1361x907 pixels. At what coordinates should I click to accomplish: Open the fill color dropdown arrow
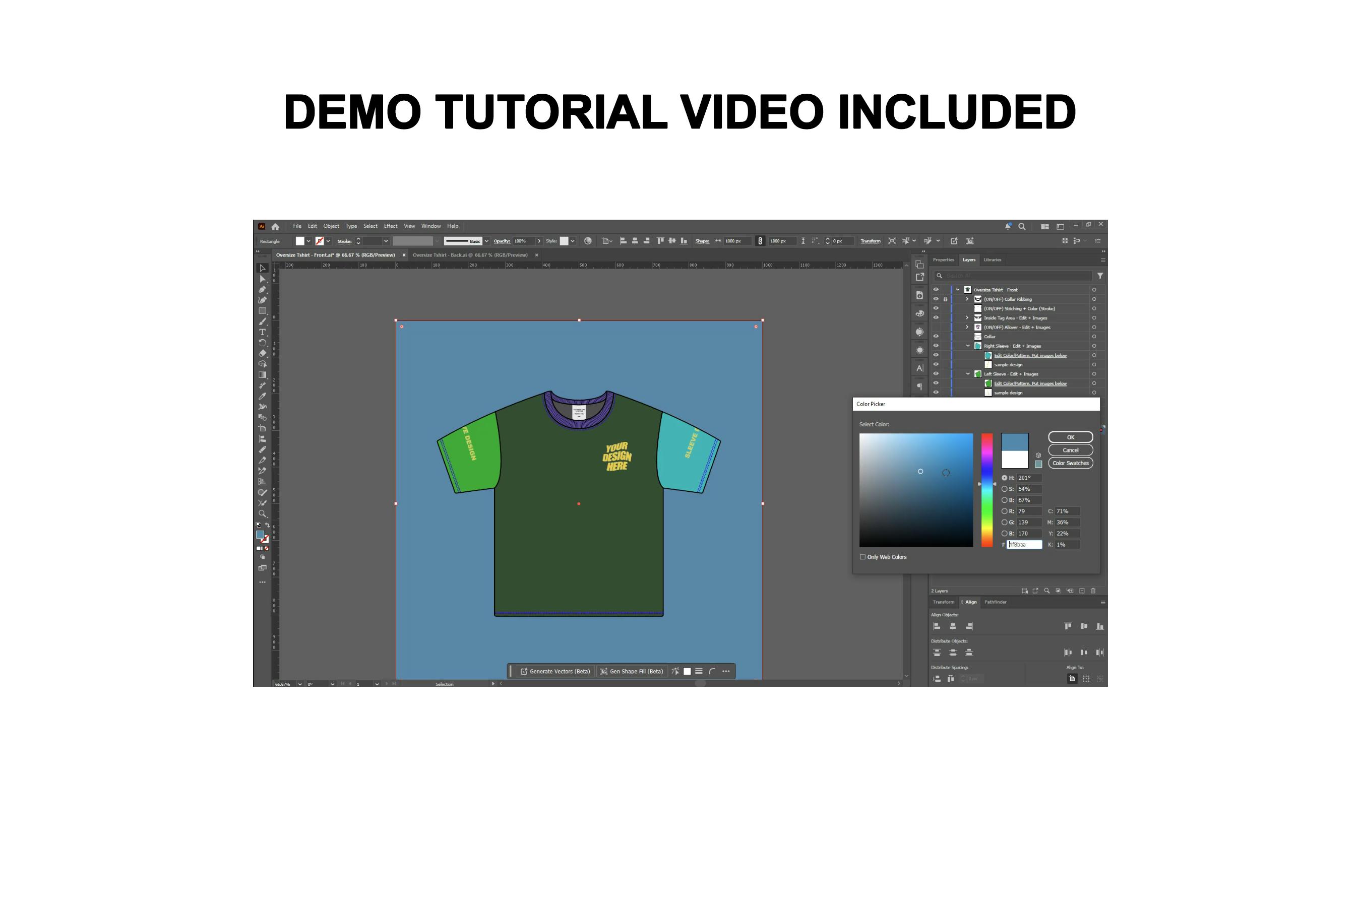(308, 241)
